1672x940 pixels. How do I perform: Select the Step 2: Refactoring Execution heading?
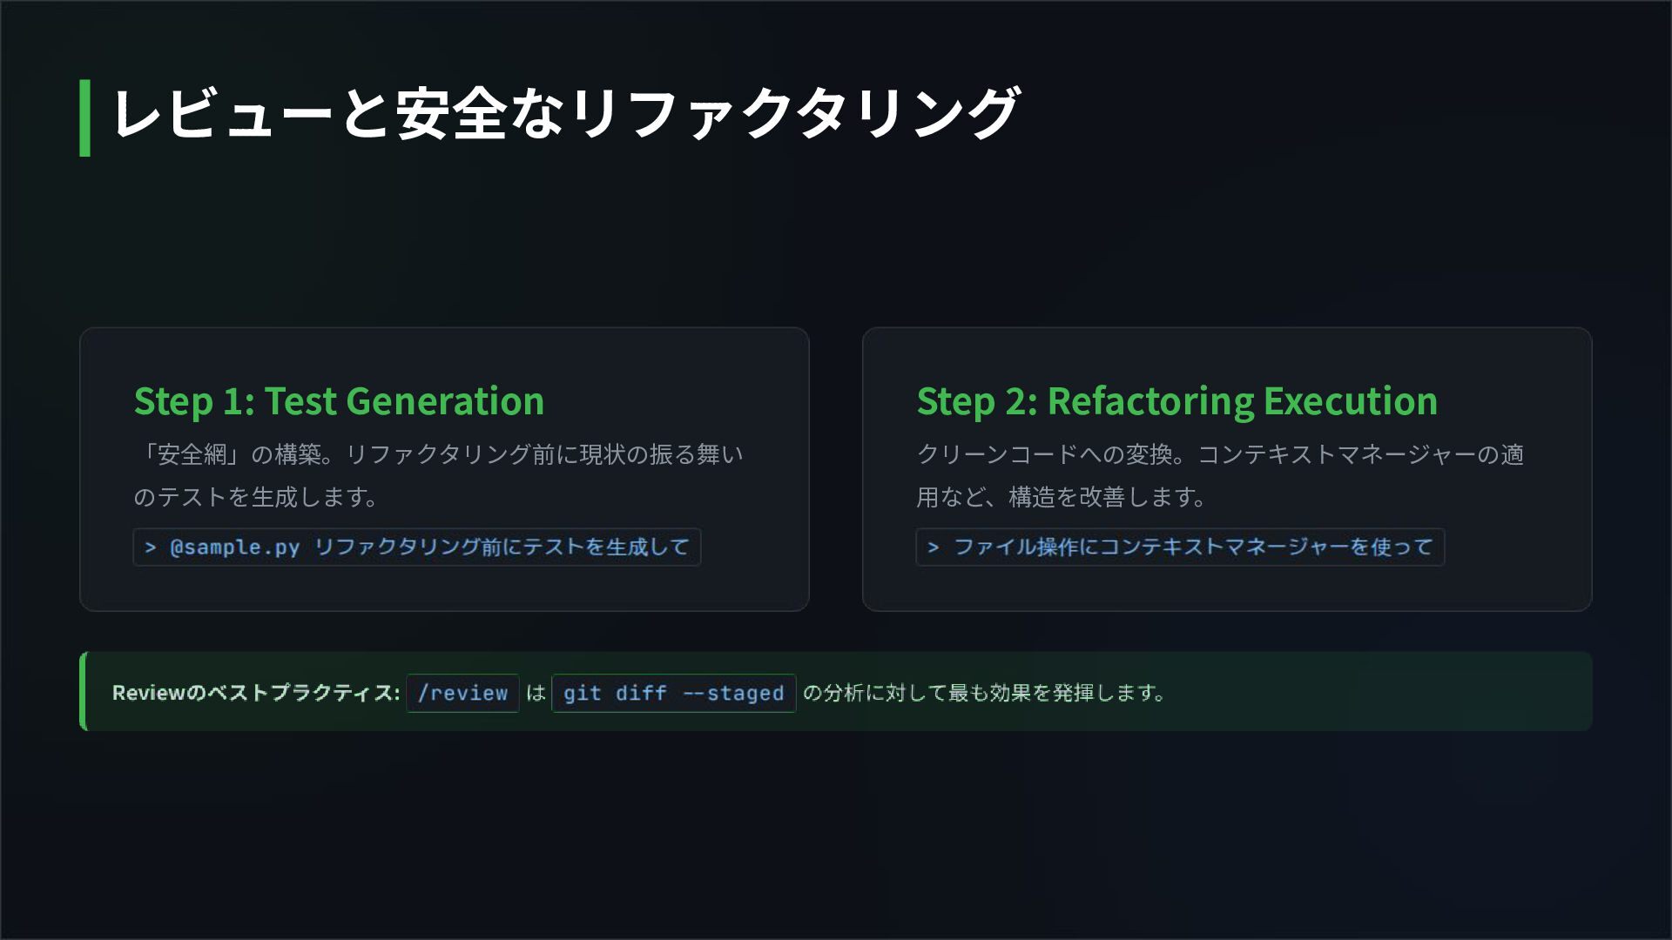click(x=1176, y=401)
